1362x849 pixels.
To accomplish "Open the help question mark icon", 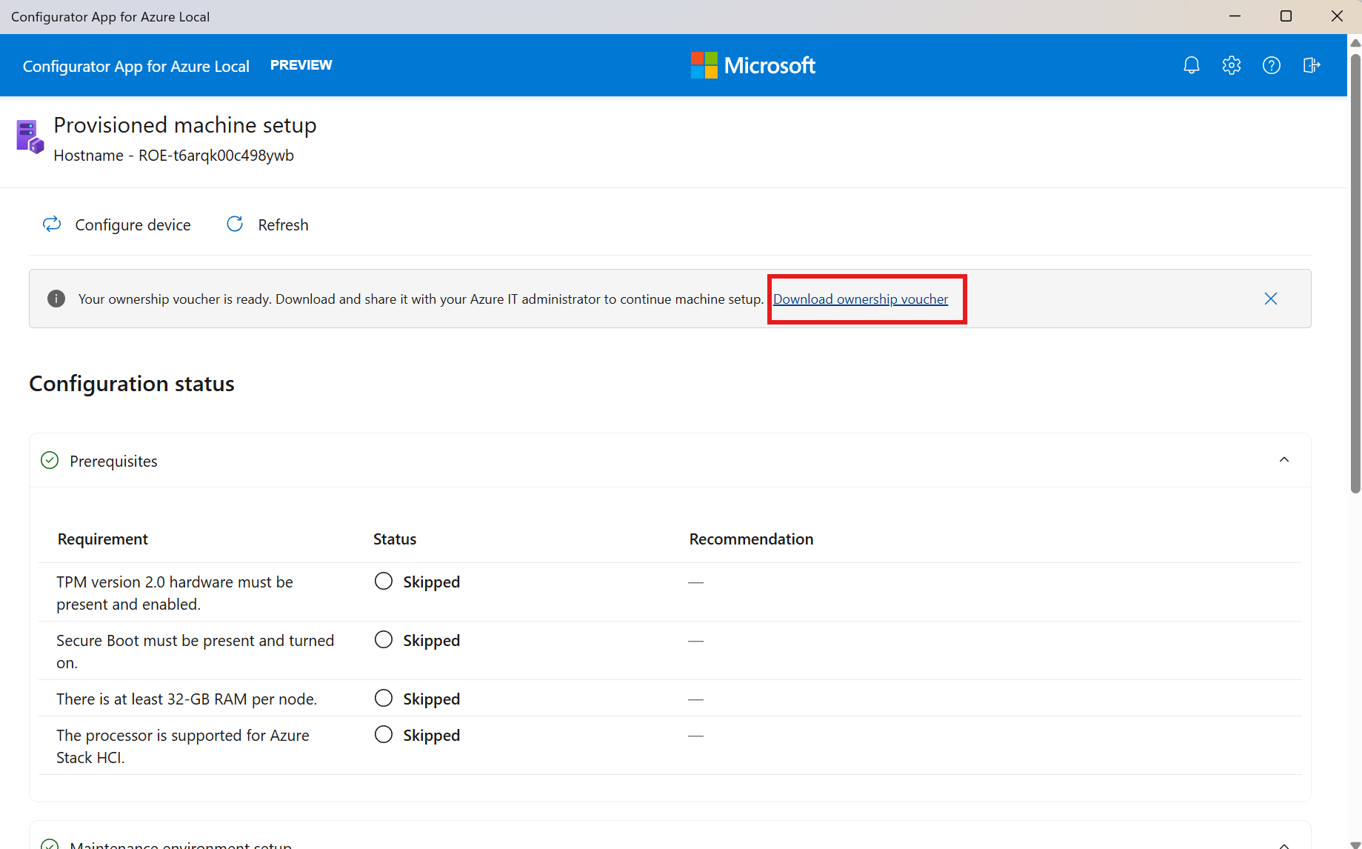I will coord(1272,65).
